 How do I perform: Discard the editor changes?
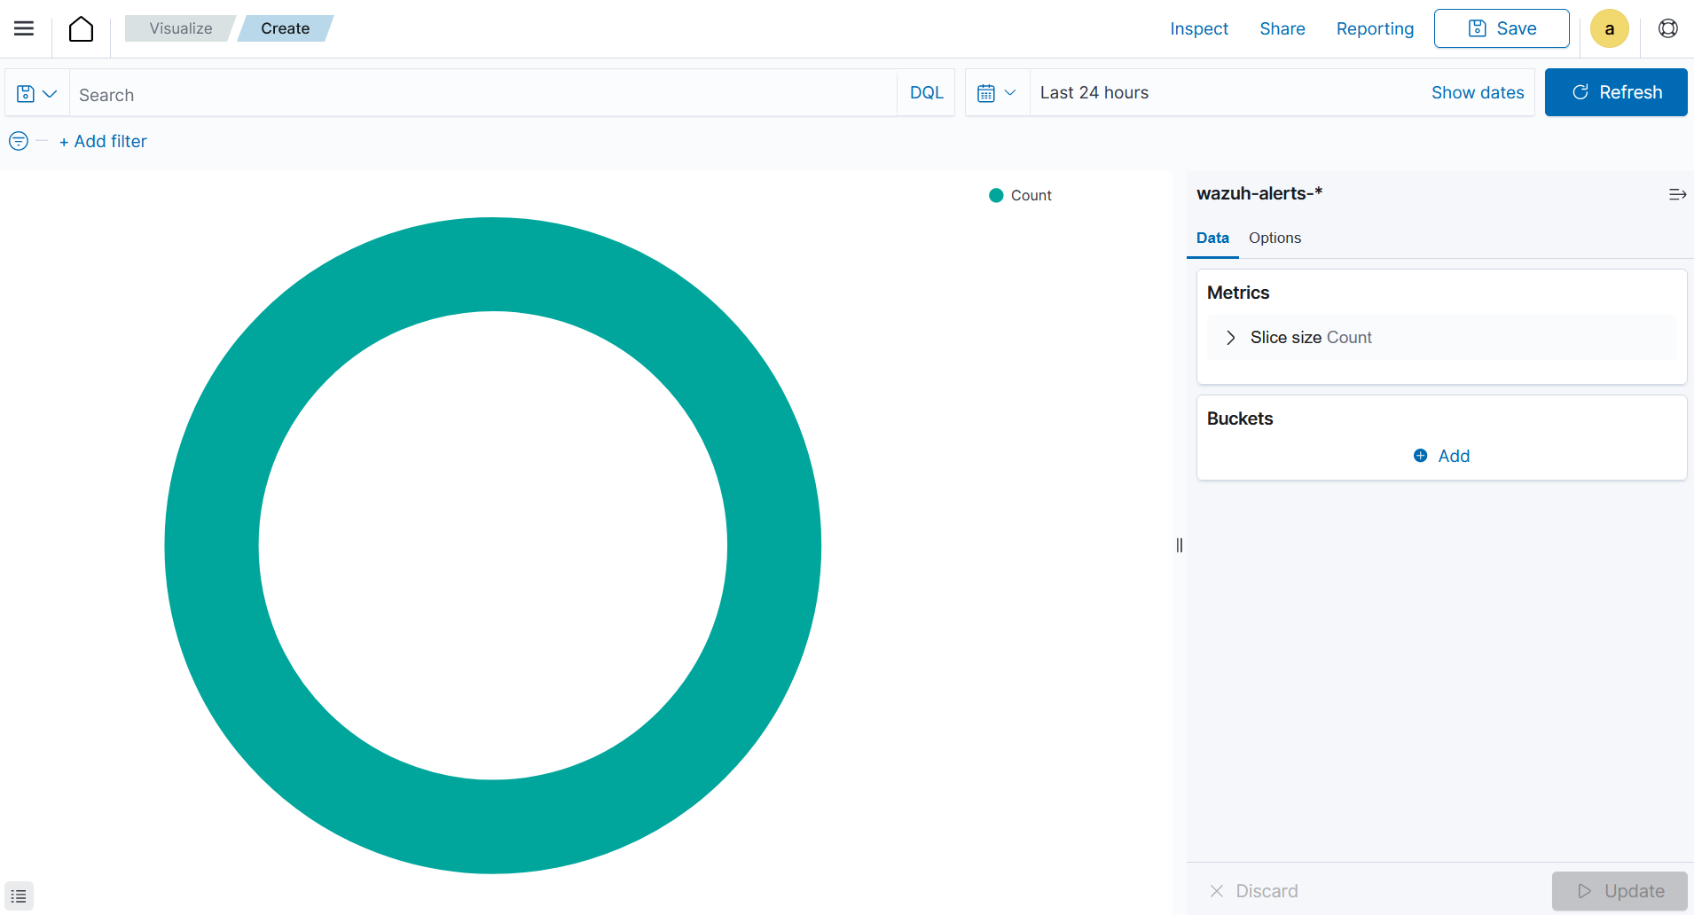pyautogui.click(x=1254, y=891)
